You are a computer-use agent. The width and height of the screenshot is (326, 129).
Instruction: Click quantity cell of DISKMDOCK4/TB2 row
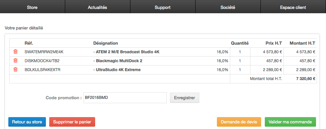tap(240, 61)
